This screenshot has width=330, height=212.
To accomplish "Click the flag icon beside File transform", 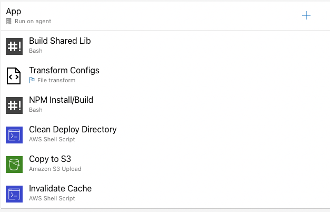I will click(32, 80).
